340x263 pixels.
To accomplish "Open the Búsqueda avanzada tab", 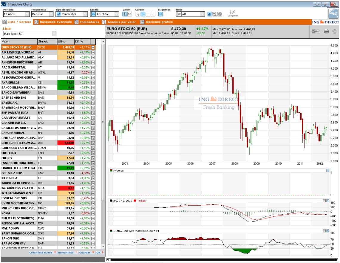I will click(x=53, y=22).
